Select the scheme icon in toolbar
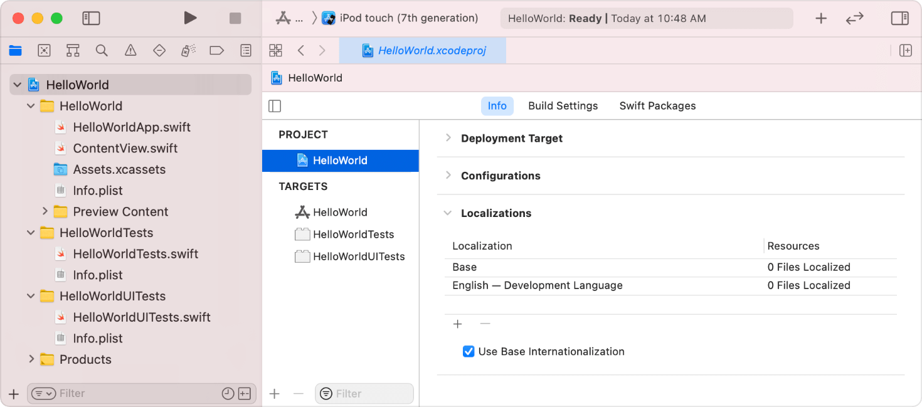This screenshot has width=922, height=407. [x=283, y=19]
